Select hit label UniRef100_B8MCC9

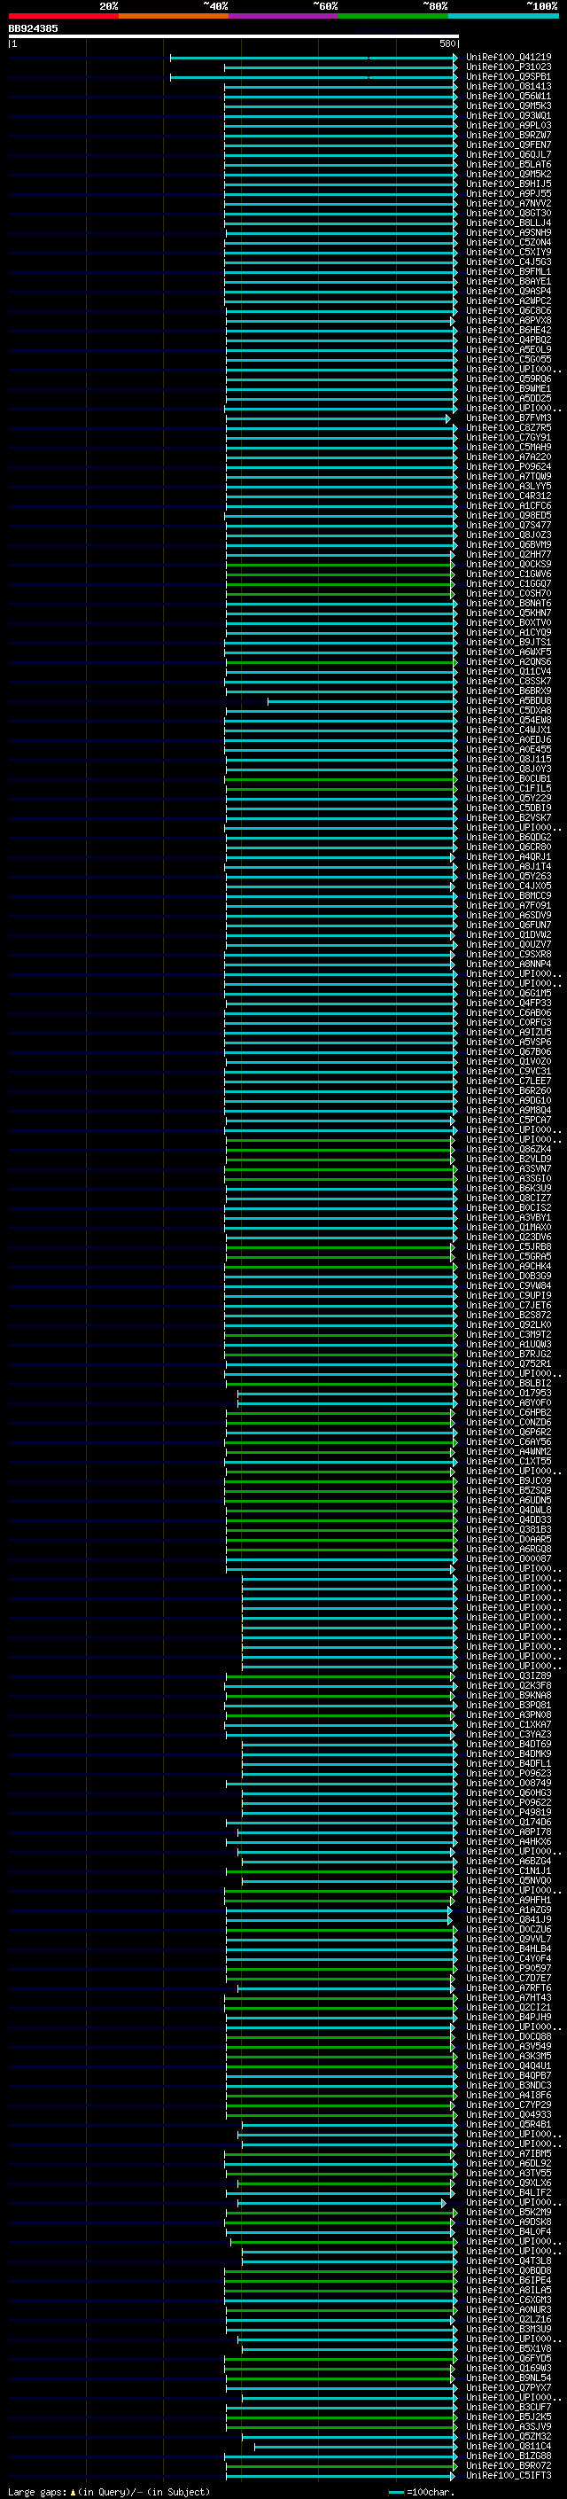tap(508, 895)
